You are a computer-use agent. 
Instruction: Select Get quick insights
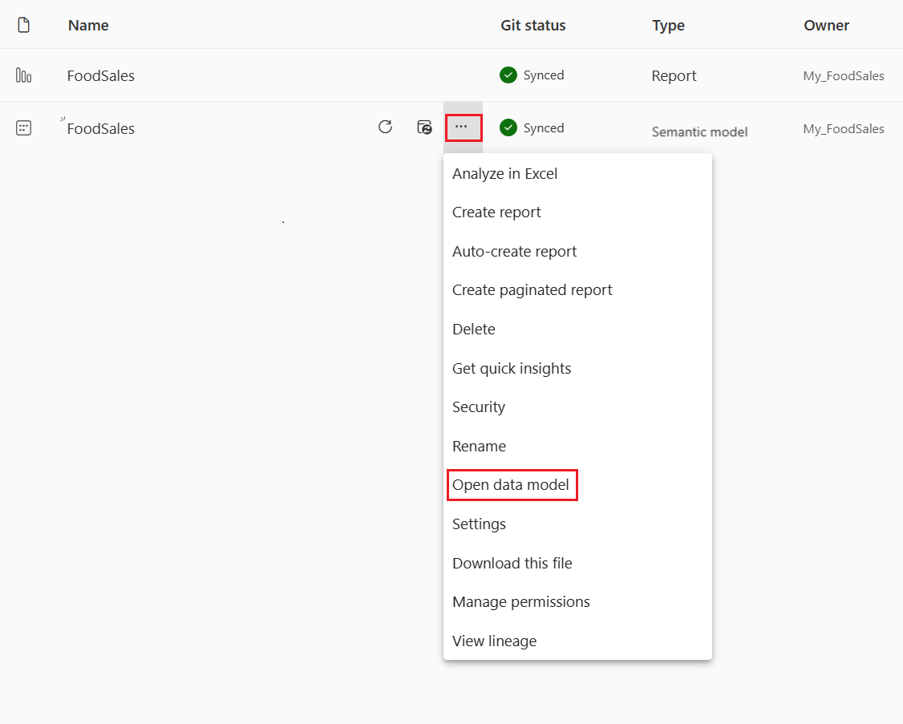click(512, 368)
